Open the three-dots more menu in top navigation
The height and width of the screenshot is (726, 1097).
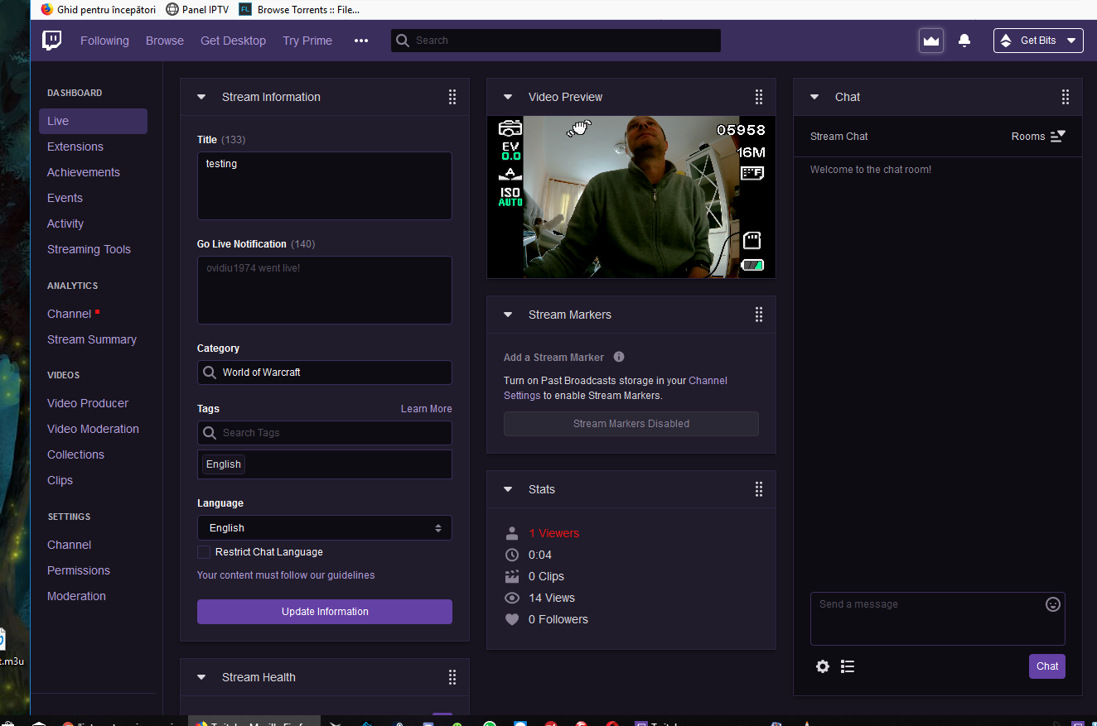pyautogui.click(x=361, y=41)
